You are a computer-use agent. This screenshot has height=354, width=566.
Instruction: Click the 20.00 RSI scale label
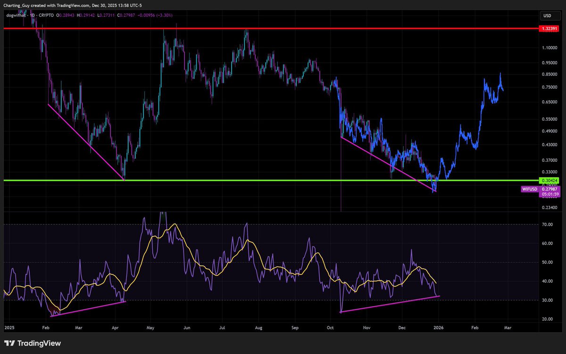pyautogui.click(x=548, y=319)
